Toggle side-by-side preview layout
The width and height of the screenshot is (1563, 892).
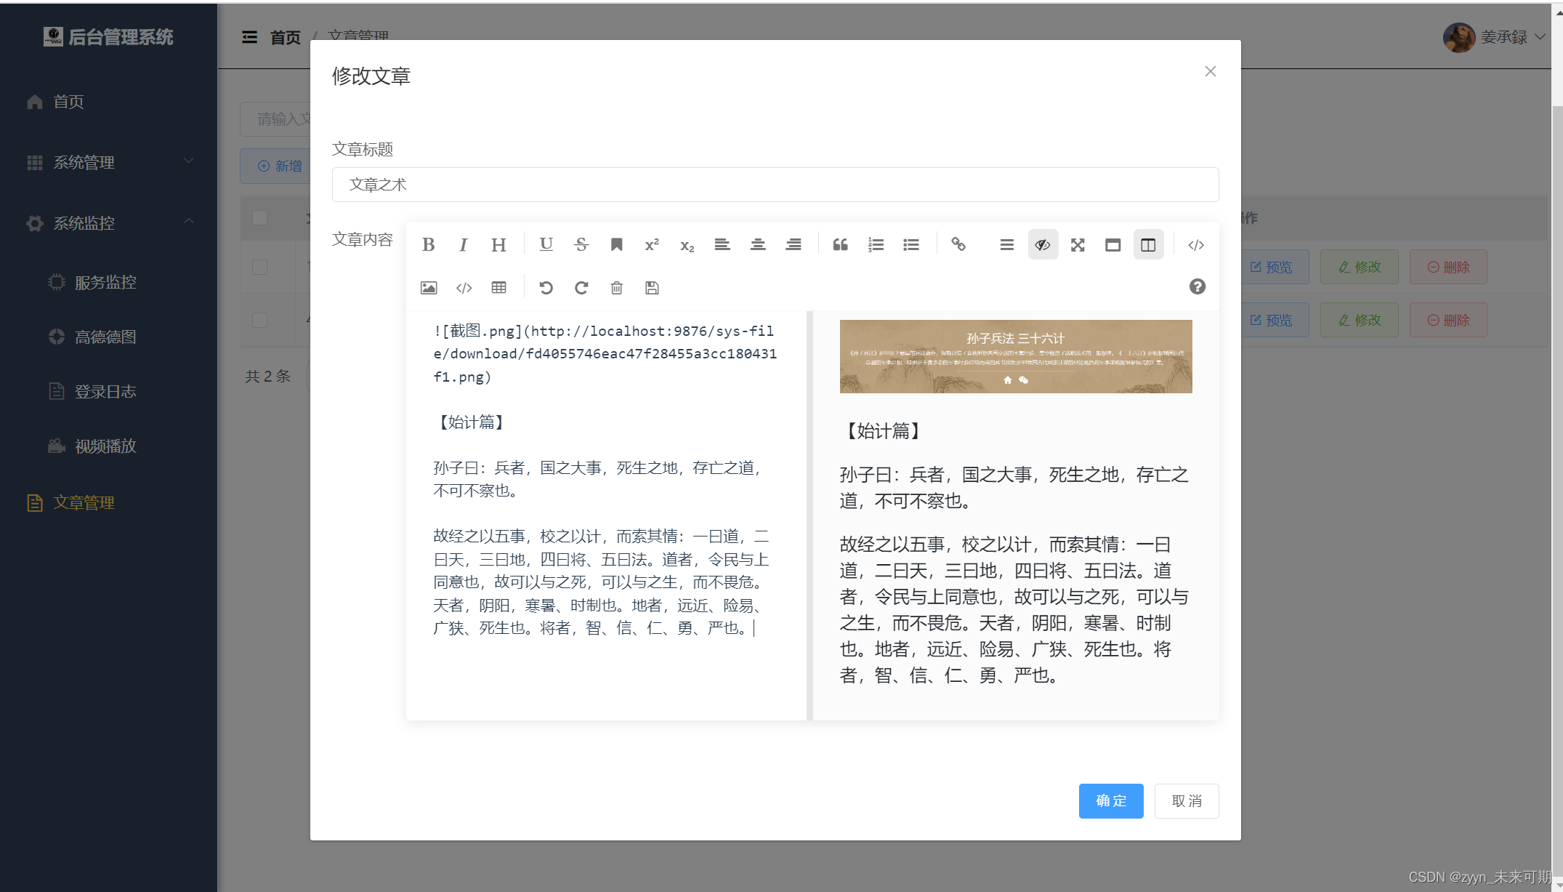click(1148, 244)
